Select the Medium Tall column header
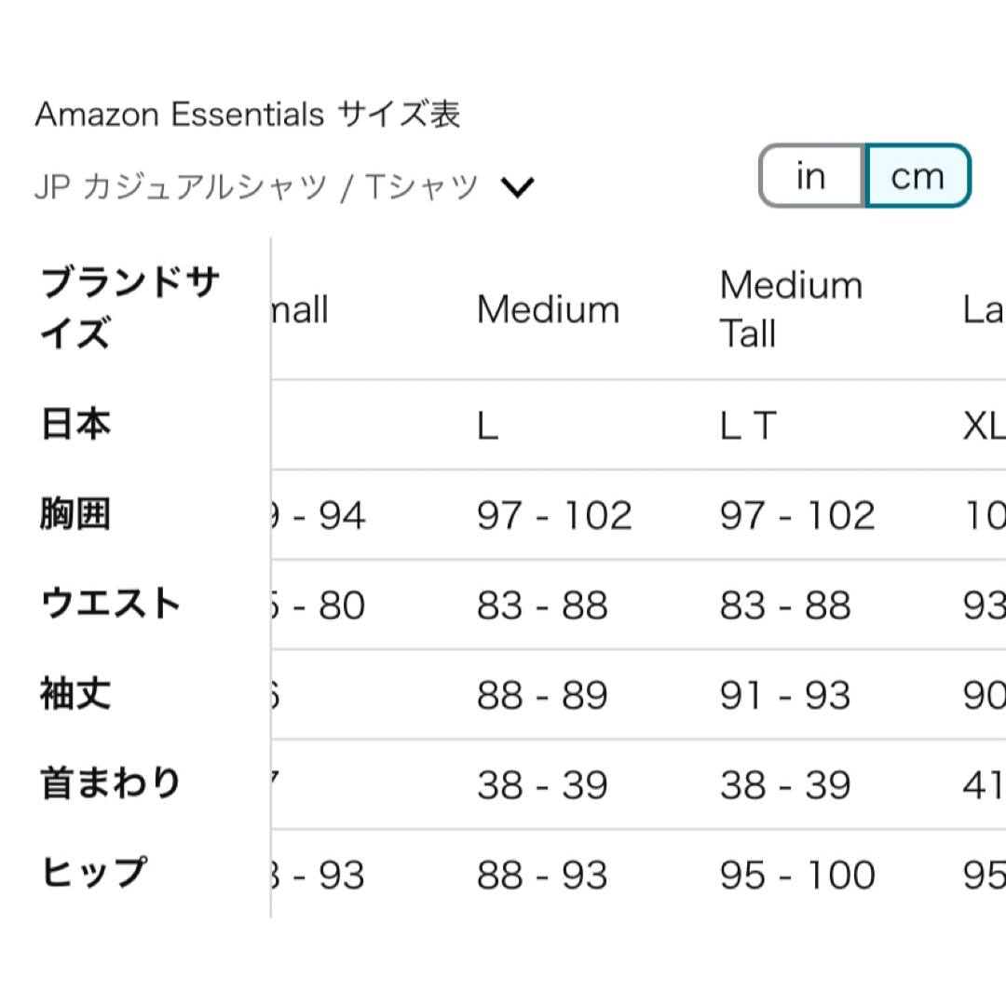 click(x=791, y=309)
